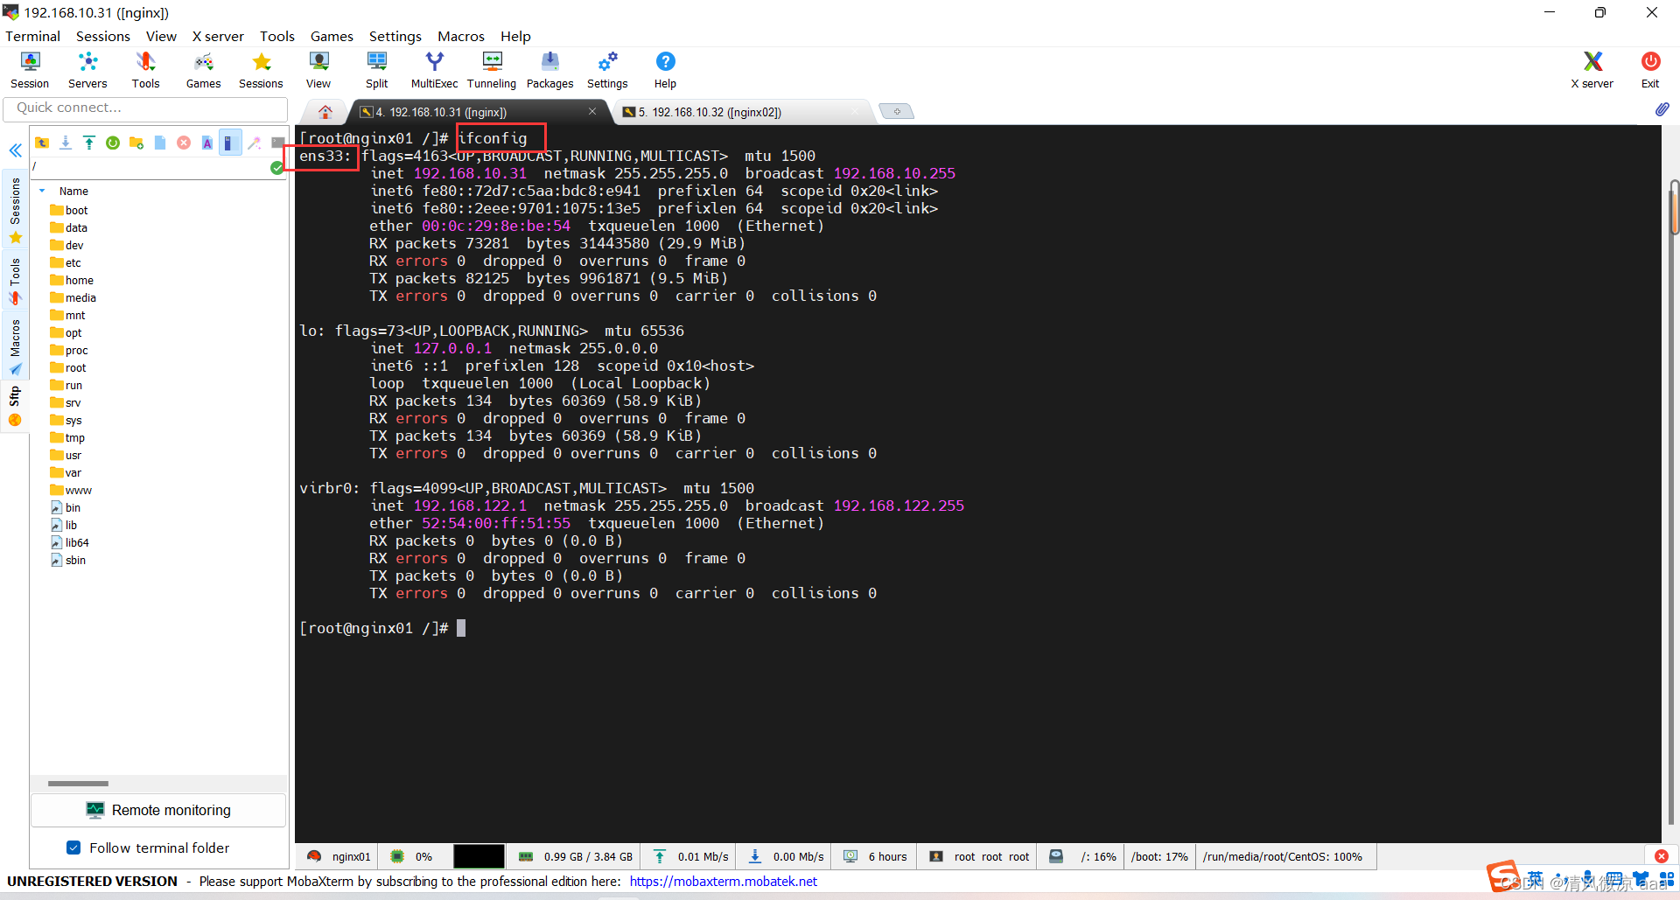Open the Sessions star toolbar icon

[261, 70]
